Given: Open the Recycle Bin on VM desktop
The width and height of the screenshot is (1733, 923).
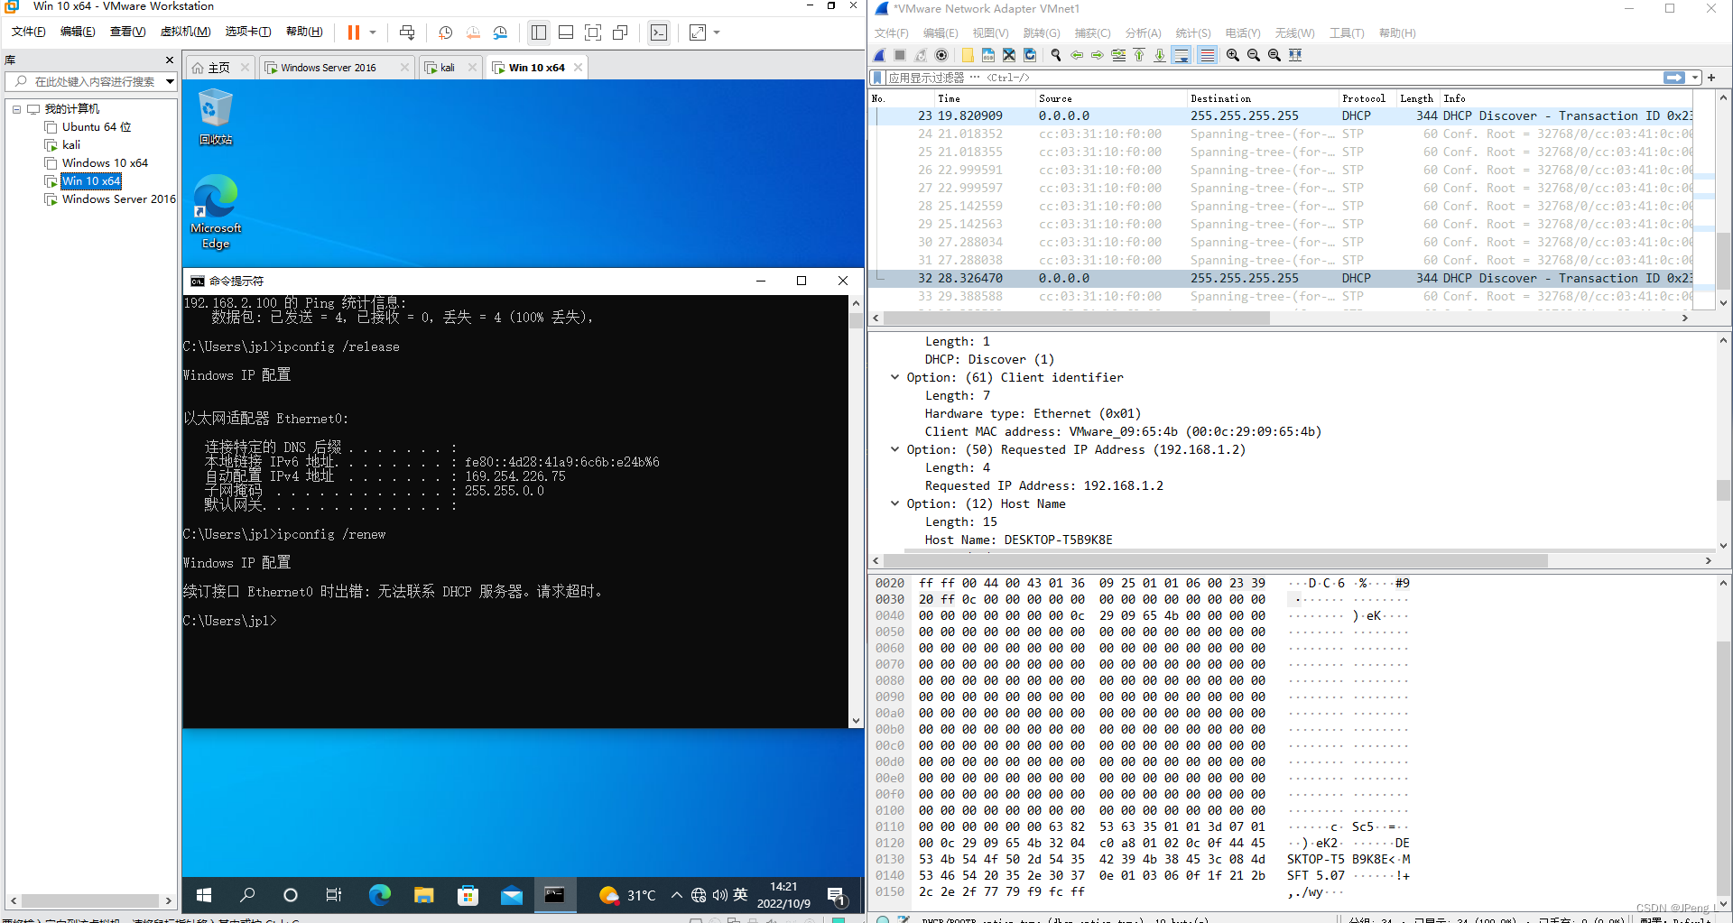Looking at the screenshot, I should coord(216,117).
